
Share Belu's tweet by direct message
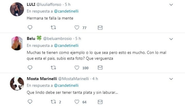coord(100,68)
